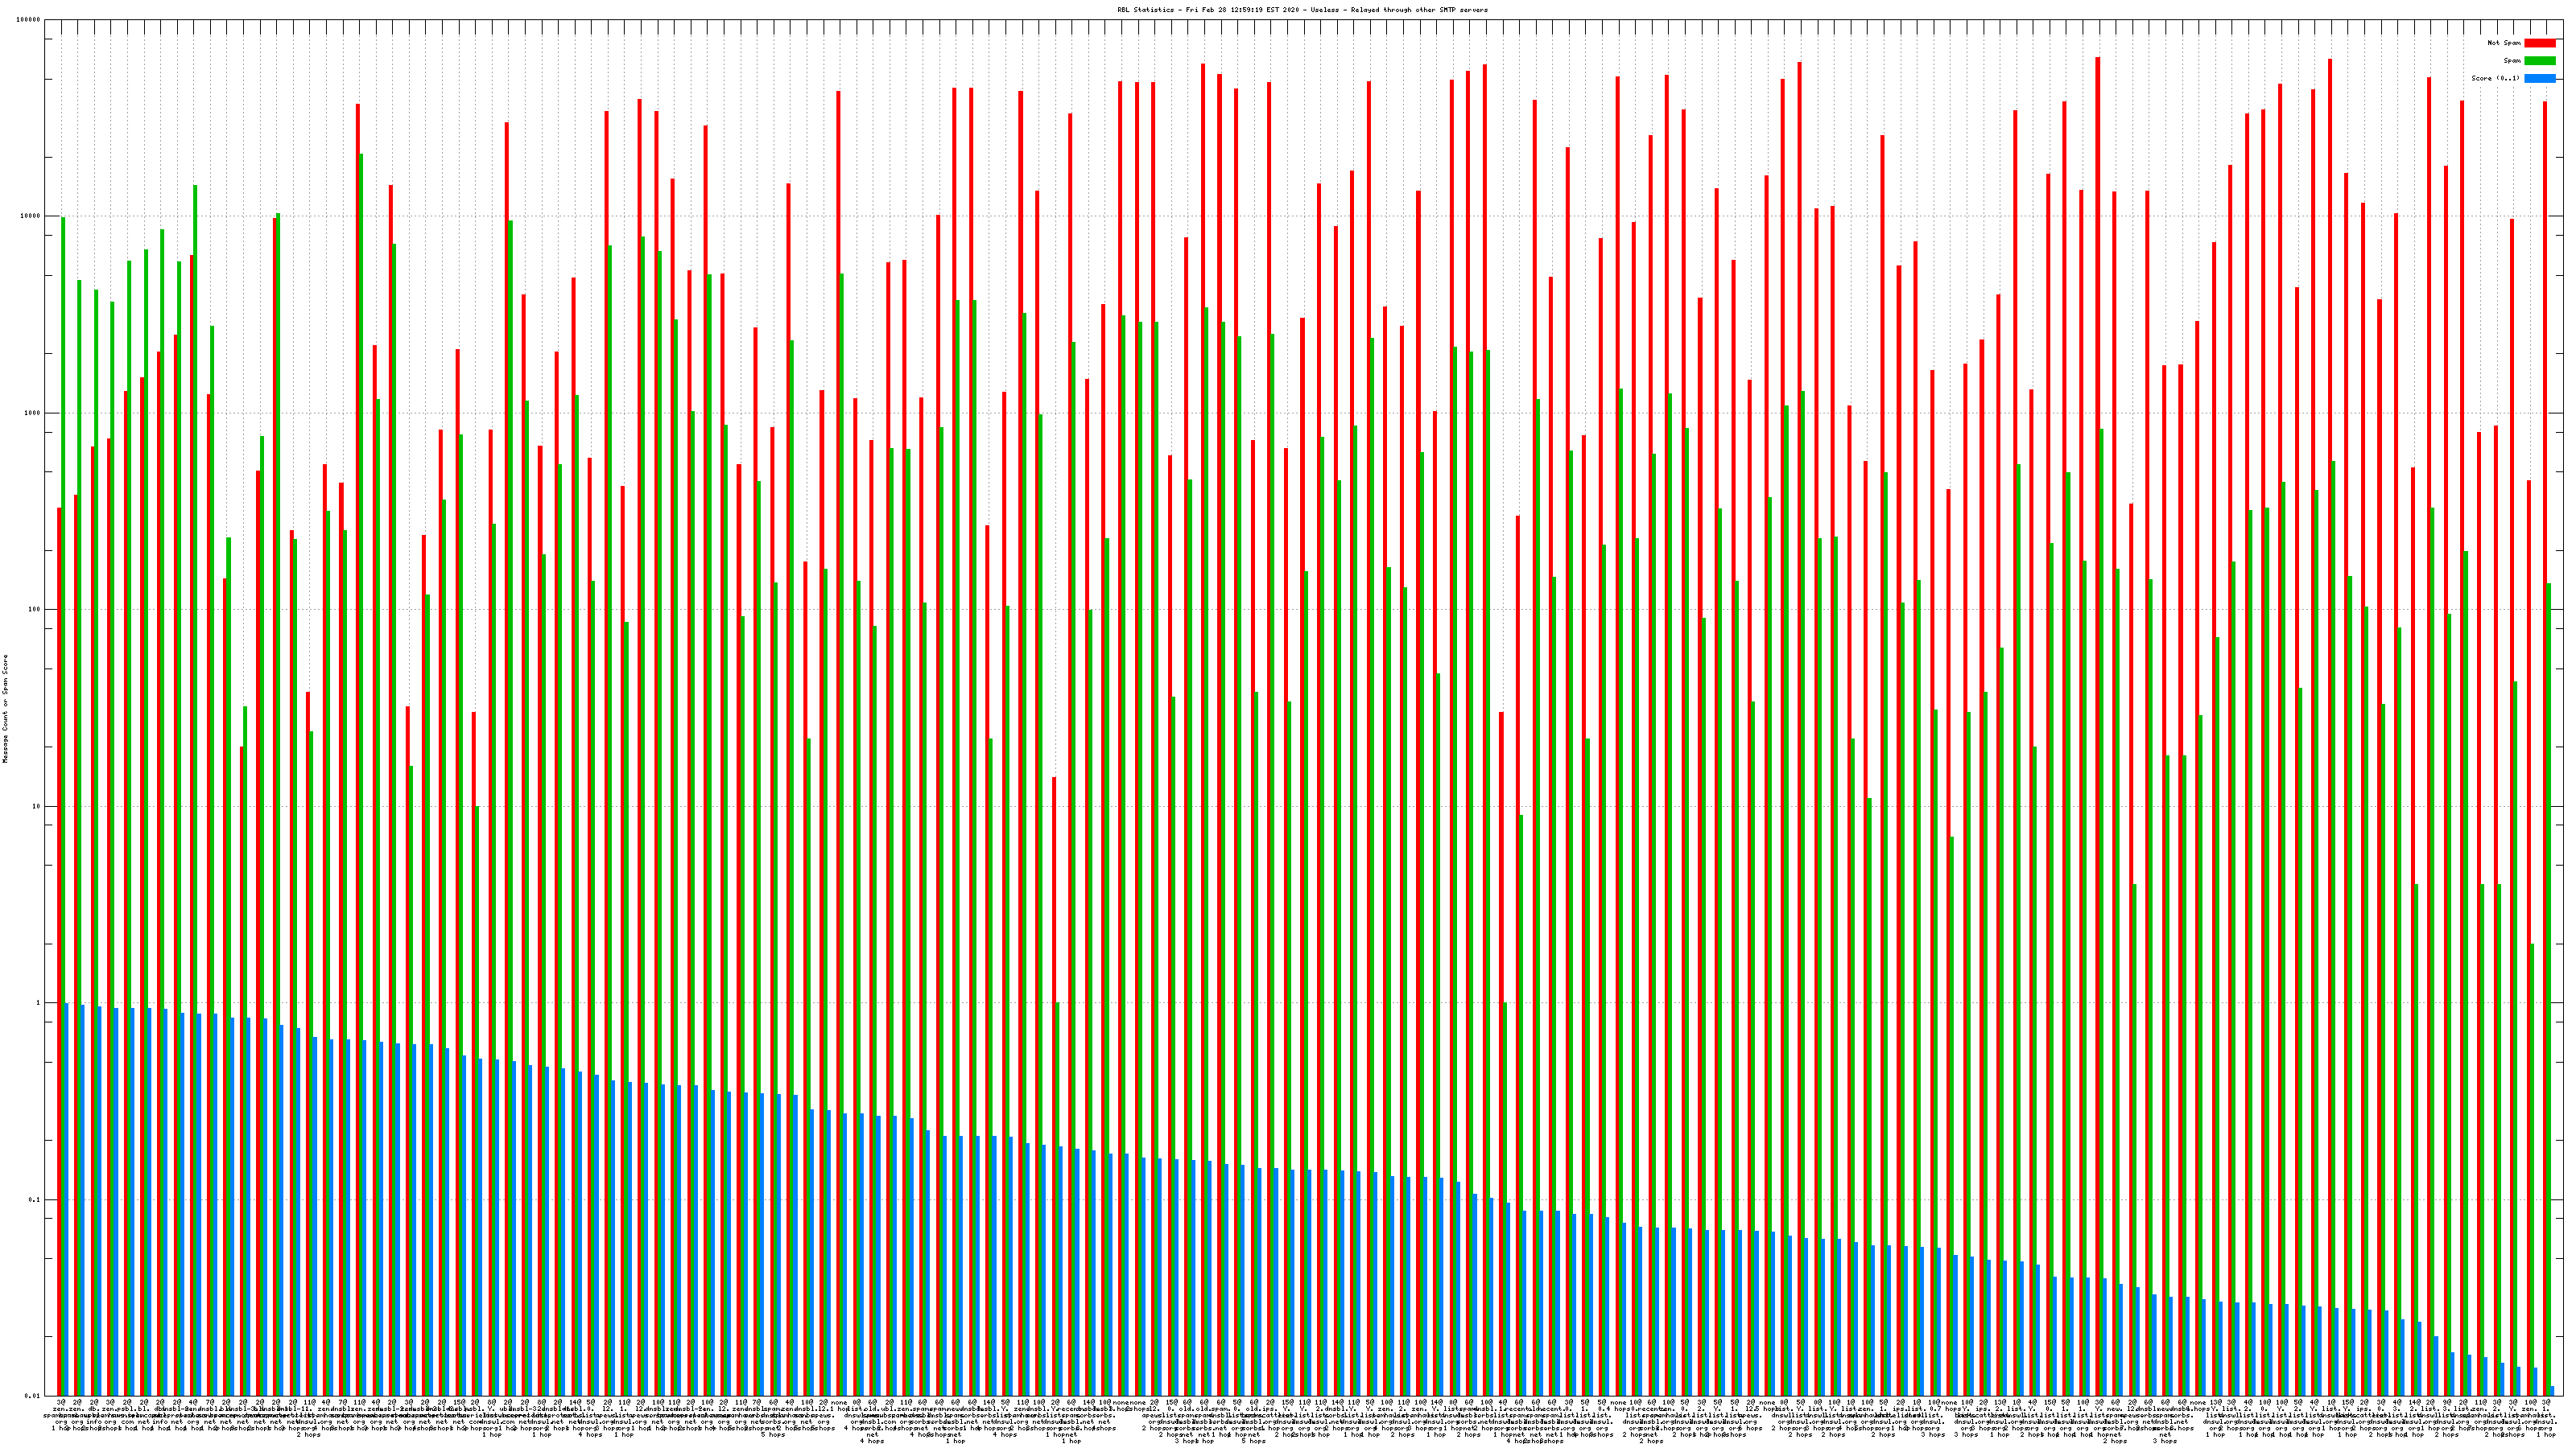
Task: Click the 1000 y-axis label
Action: [x=34, y=413]
